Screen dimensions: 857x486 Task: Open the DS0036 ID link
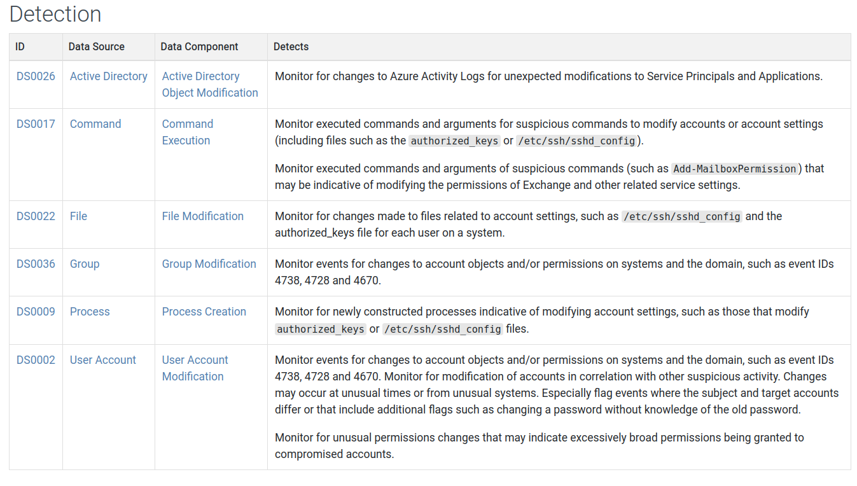point(36,264)
